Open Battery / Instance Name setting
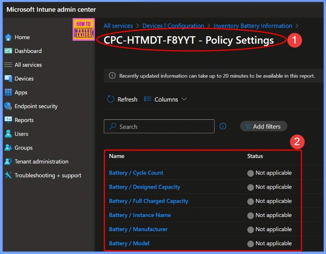This screenshot has height=254, width=326. coord(140,215)
